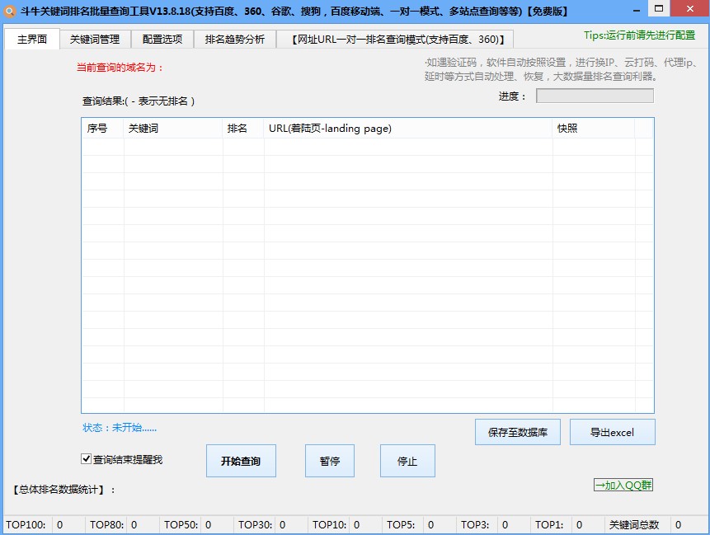Click the application icon in the title bar
Image resolution: width=710 pixels, height=535 pixels.
tap(12, 10)
